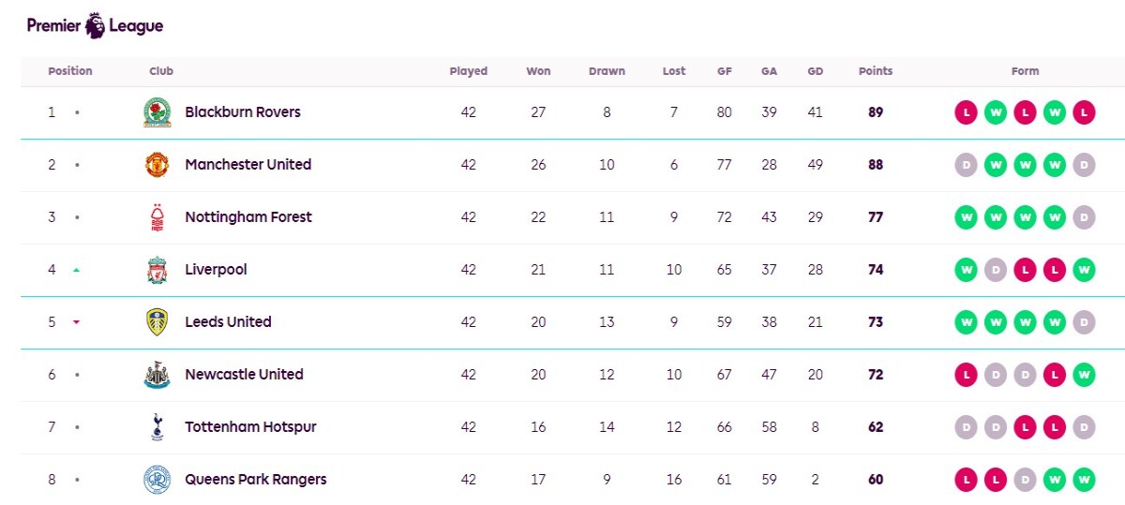Click the Liverpool club crest
Screen dimensions: 1125x505
click(157, 270)
